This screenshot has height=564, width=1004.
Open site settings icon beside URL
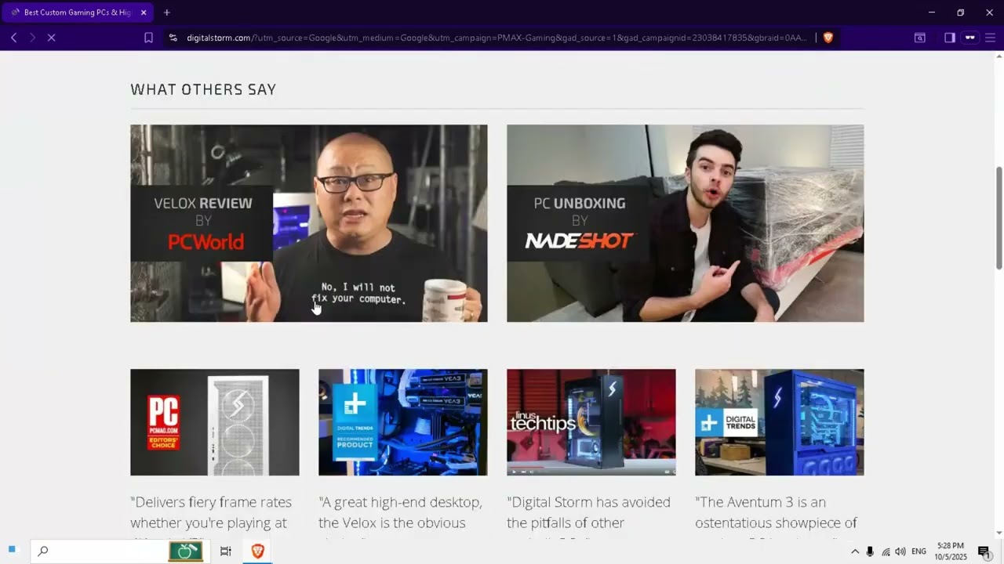[173, 38]
